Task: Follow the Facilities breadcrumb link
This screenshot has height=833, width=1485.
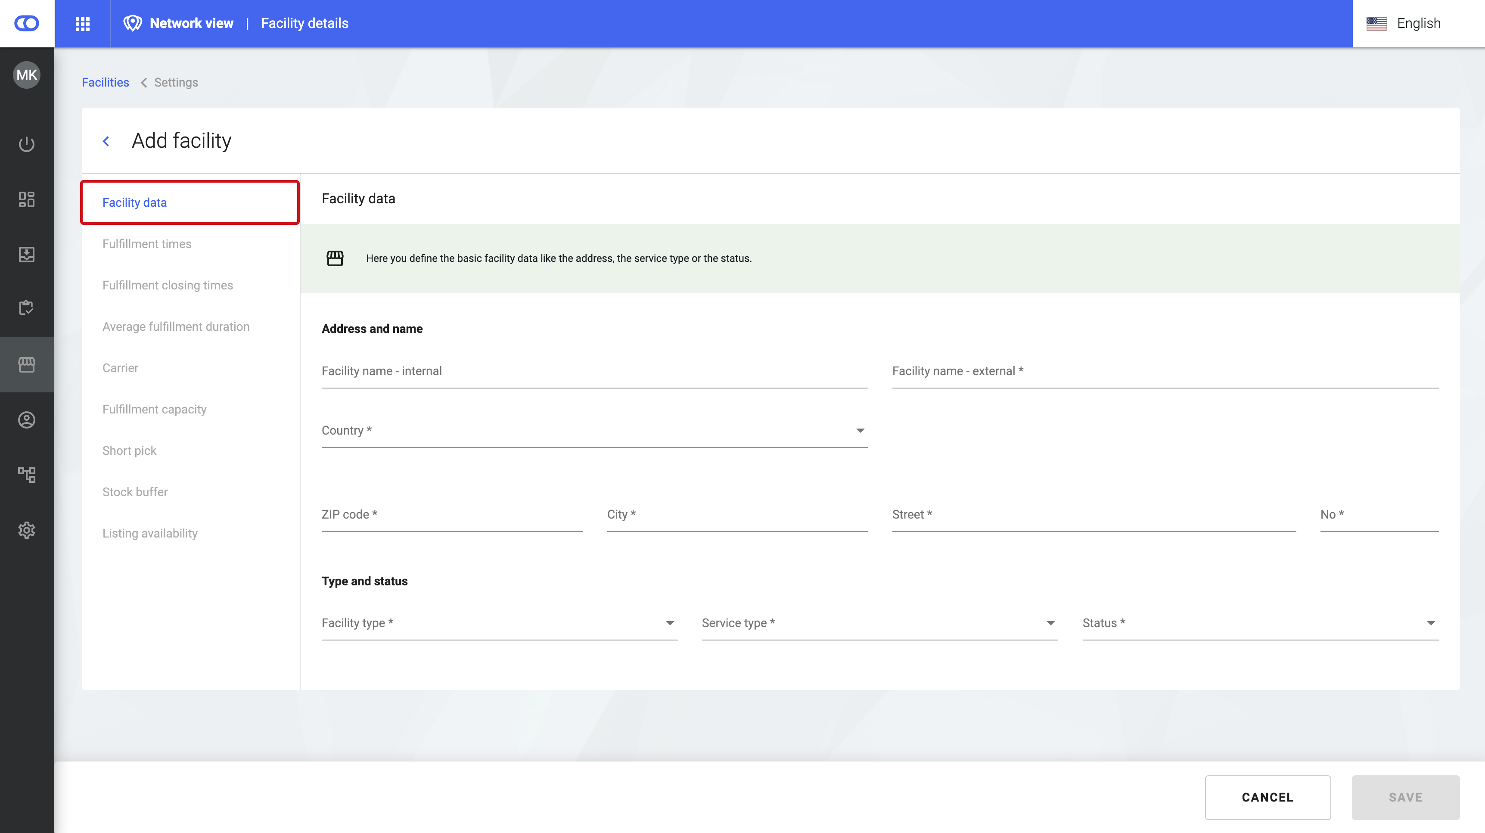Action: [x=106, y=82]
